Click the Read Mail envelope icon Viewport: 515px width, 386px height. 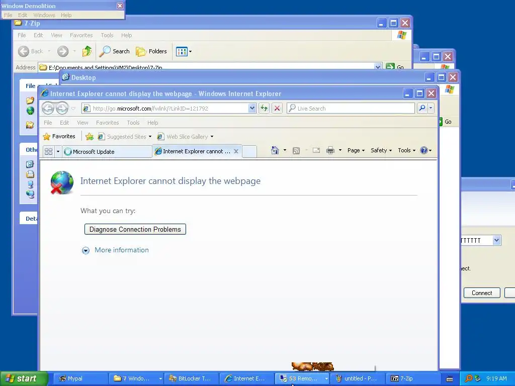pos(316,150)
